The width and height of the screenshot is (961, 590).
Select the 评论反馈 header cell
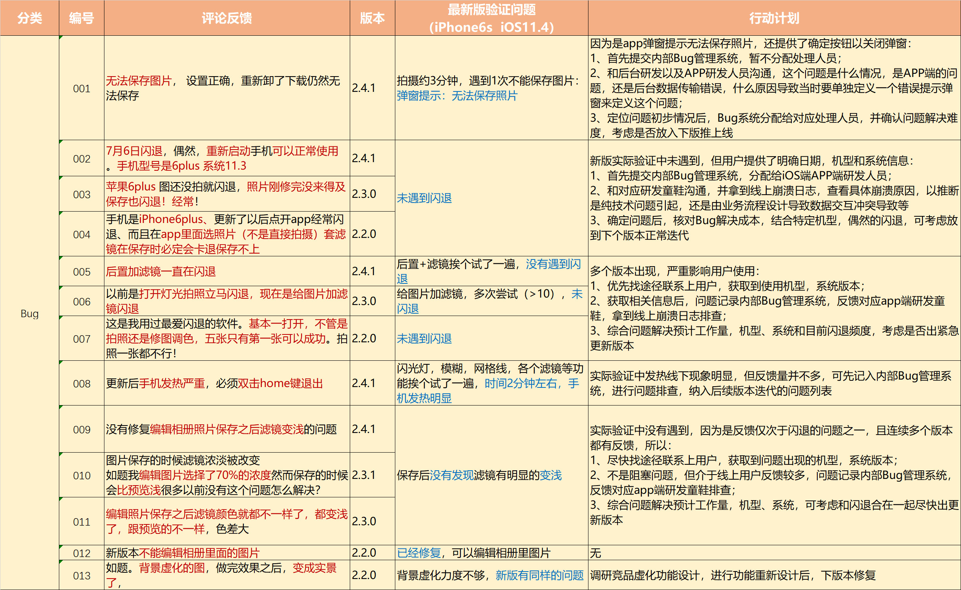pyautogui.click(x=227, y=18)
